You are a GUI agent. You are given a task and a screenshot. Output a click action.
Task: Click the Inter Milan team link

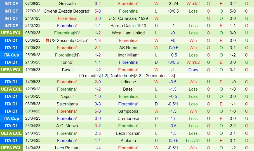pos(128,55)
